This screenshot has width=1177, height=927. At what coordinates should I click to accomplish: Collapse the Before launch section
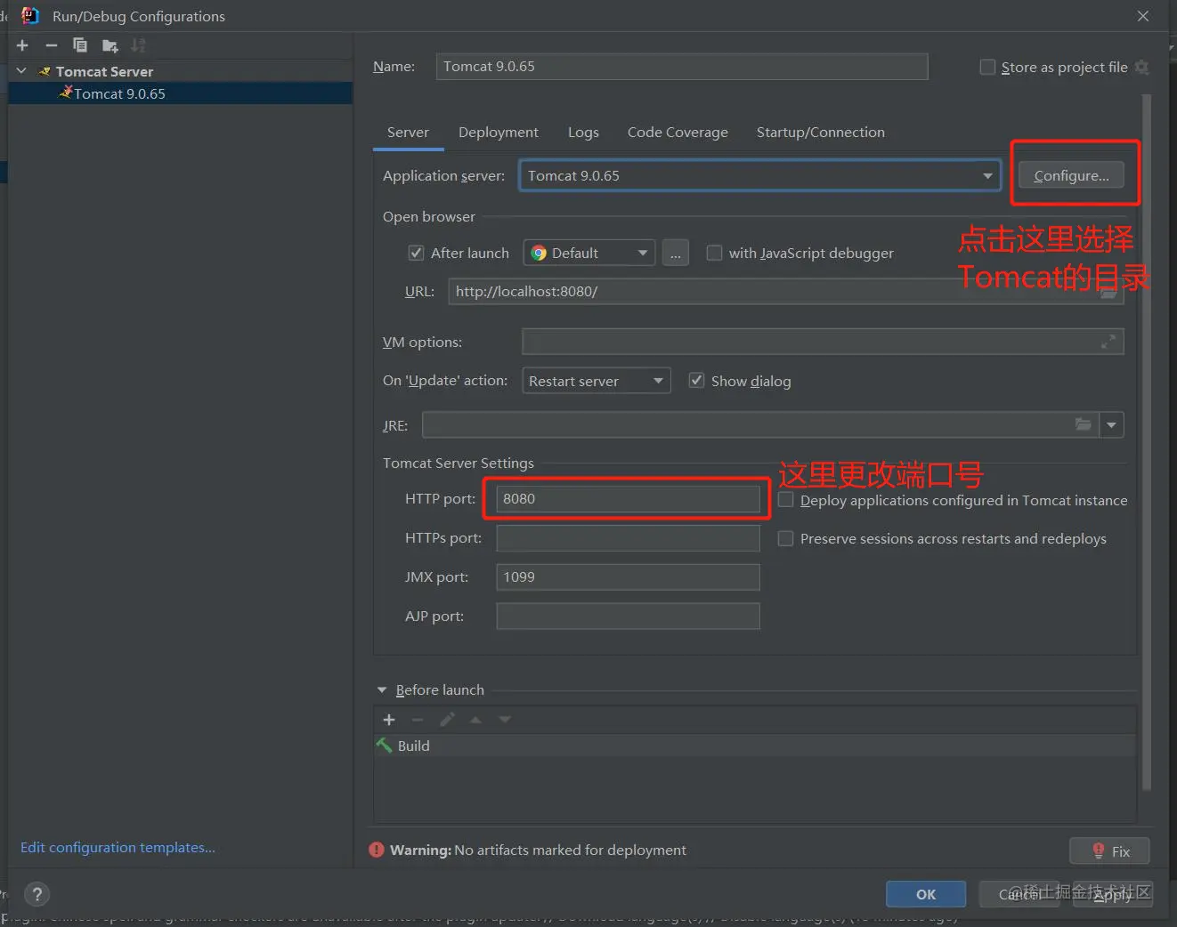click(382, 690)
